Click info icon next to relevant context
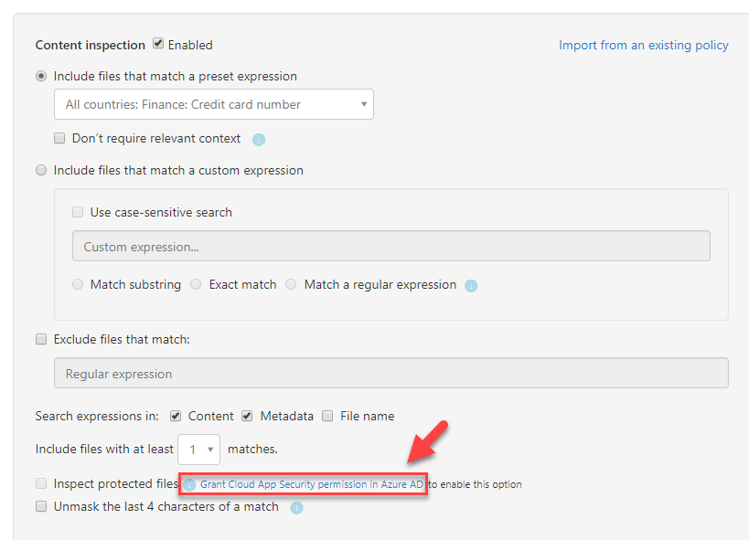Viewport: 749px width, 540px height. click(259, 140)
